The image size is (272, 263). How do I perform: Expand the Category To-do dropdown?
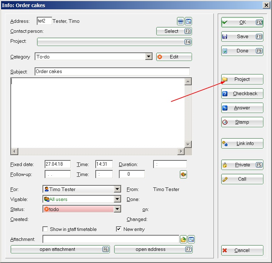coord(149,57)
